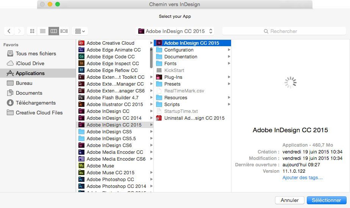Click the Rechercher search field

pyautogui.click(x=284, y=31)
